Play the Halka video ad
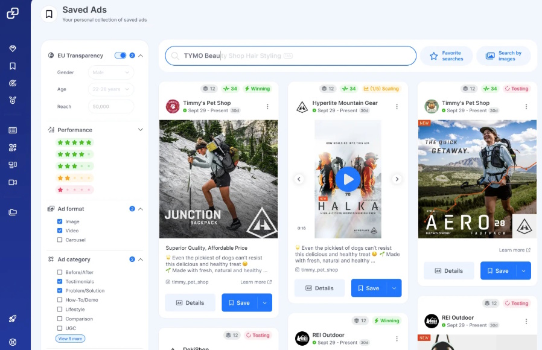Image resolution: width=542 pixels, height=350 pixels. click(x=348, y=179)
